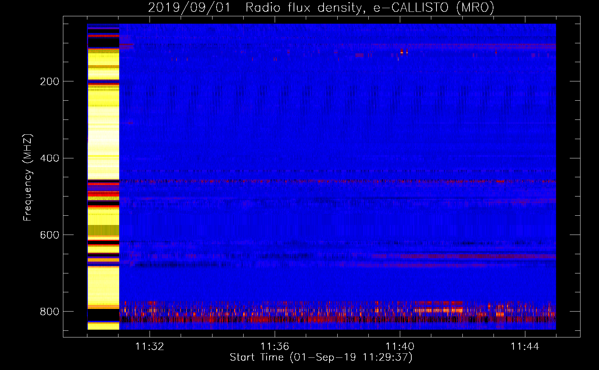Click the 11:32 time tick label
The width and height of the screenshot is (599, 370).
click(150, 347)
